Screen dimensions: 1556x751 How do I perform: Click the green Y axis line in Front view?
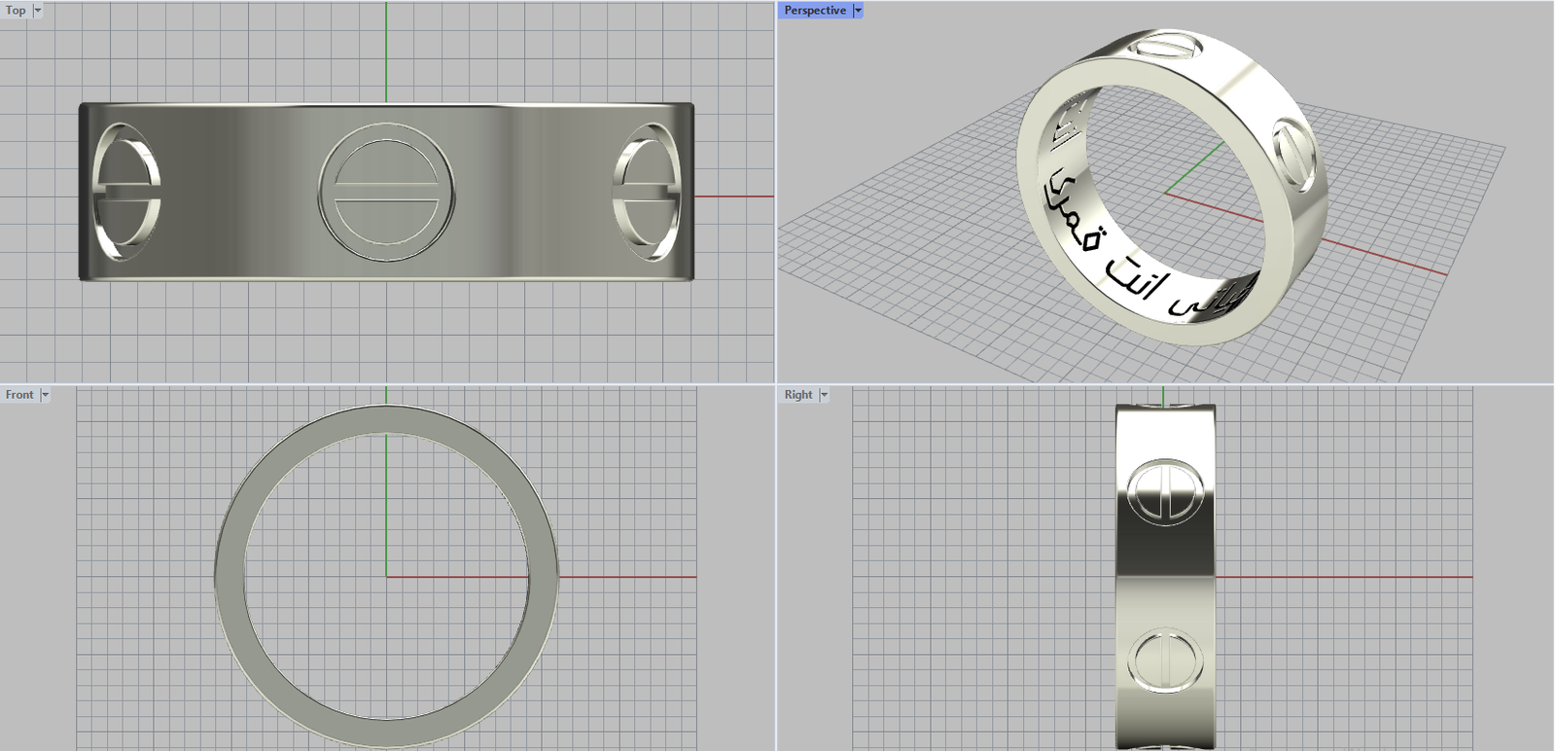386,506
